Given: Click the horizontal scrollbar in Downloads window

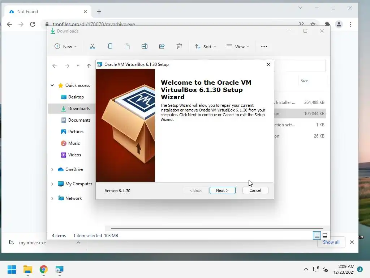Looking at the screenshot, I should [x=217, y=228].
